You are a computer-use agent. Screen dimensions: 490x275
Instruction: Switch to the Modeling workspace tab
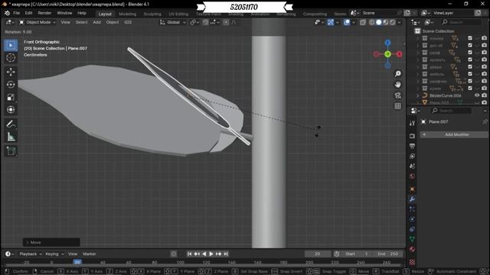click(x=128, y=14)
